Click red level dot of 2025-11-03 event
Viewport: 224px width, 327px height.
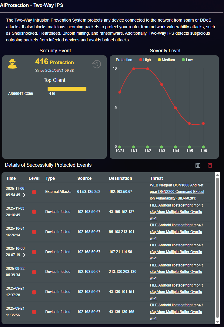pyautogui.click(x=34, y=212)
